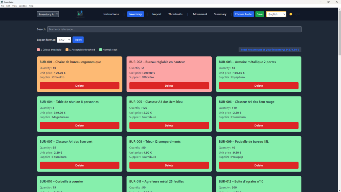Viewport: 341px width, 192px height.
Task: Open the Summary tab
Action: tap(220, 14)
